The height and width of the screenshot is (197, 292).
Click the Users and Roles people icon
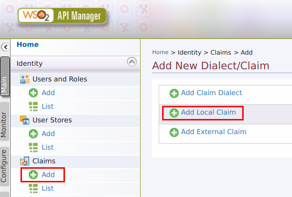[24, 79]
